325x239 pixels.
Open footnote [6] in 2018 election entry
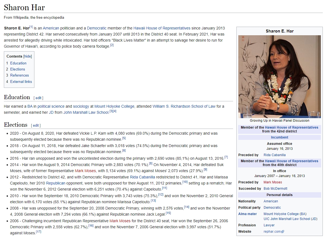(124, 150)
